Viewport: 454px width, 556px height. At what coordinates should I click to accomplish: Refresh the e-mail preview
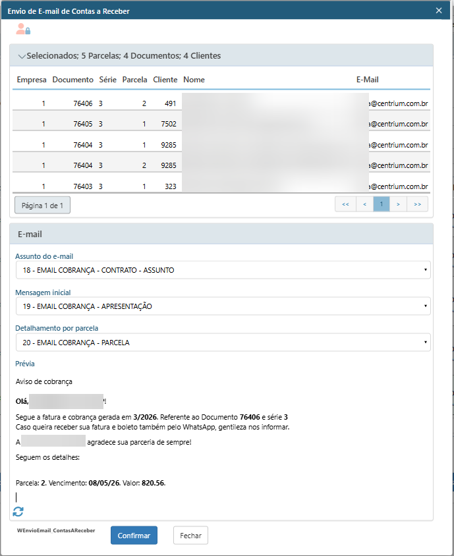[x=18, y=512]
